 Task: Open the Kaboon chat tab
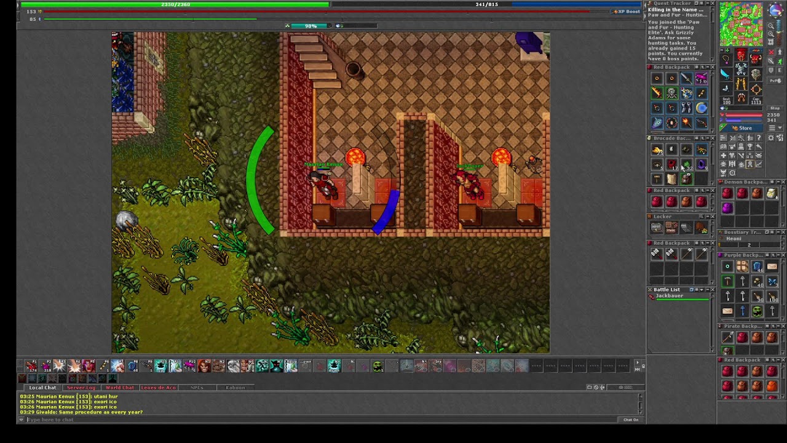pyautogui.click(x=235, y=388)
